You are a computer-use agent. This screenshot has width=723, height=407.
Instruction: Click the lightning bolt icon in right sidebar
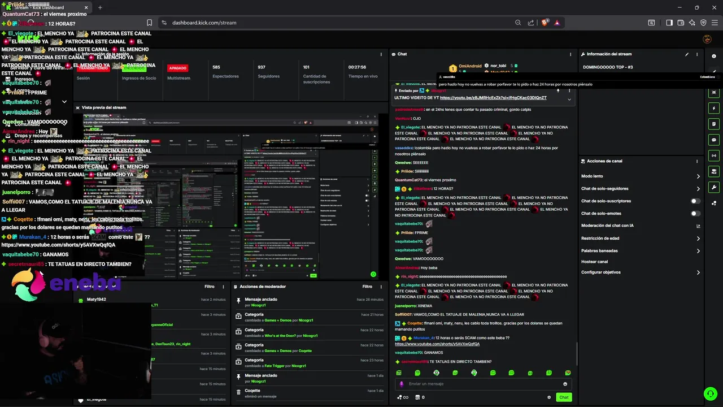(714, 108)
